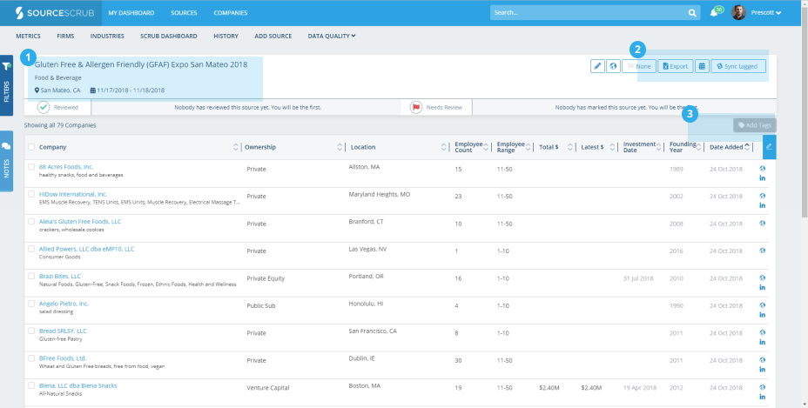Open website globe for Bread SRSLY
The width and height of the screenshot is (808, 408).
[x=762, y=332]
